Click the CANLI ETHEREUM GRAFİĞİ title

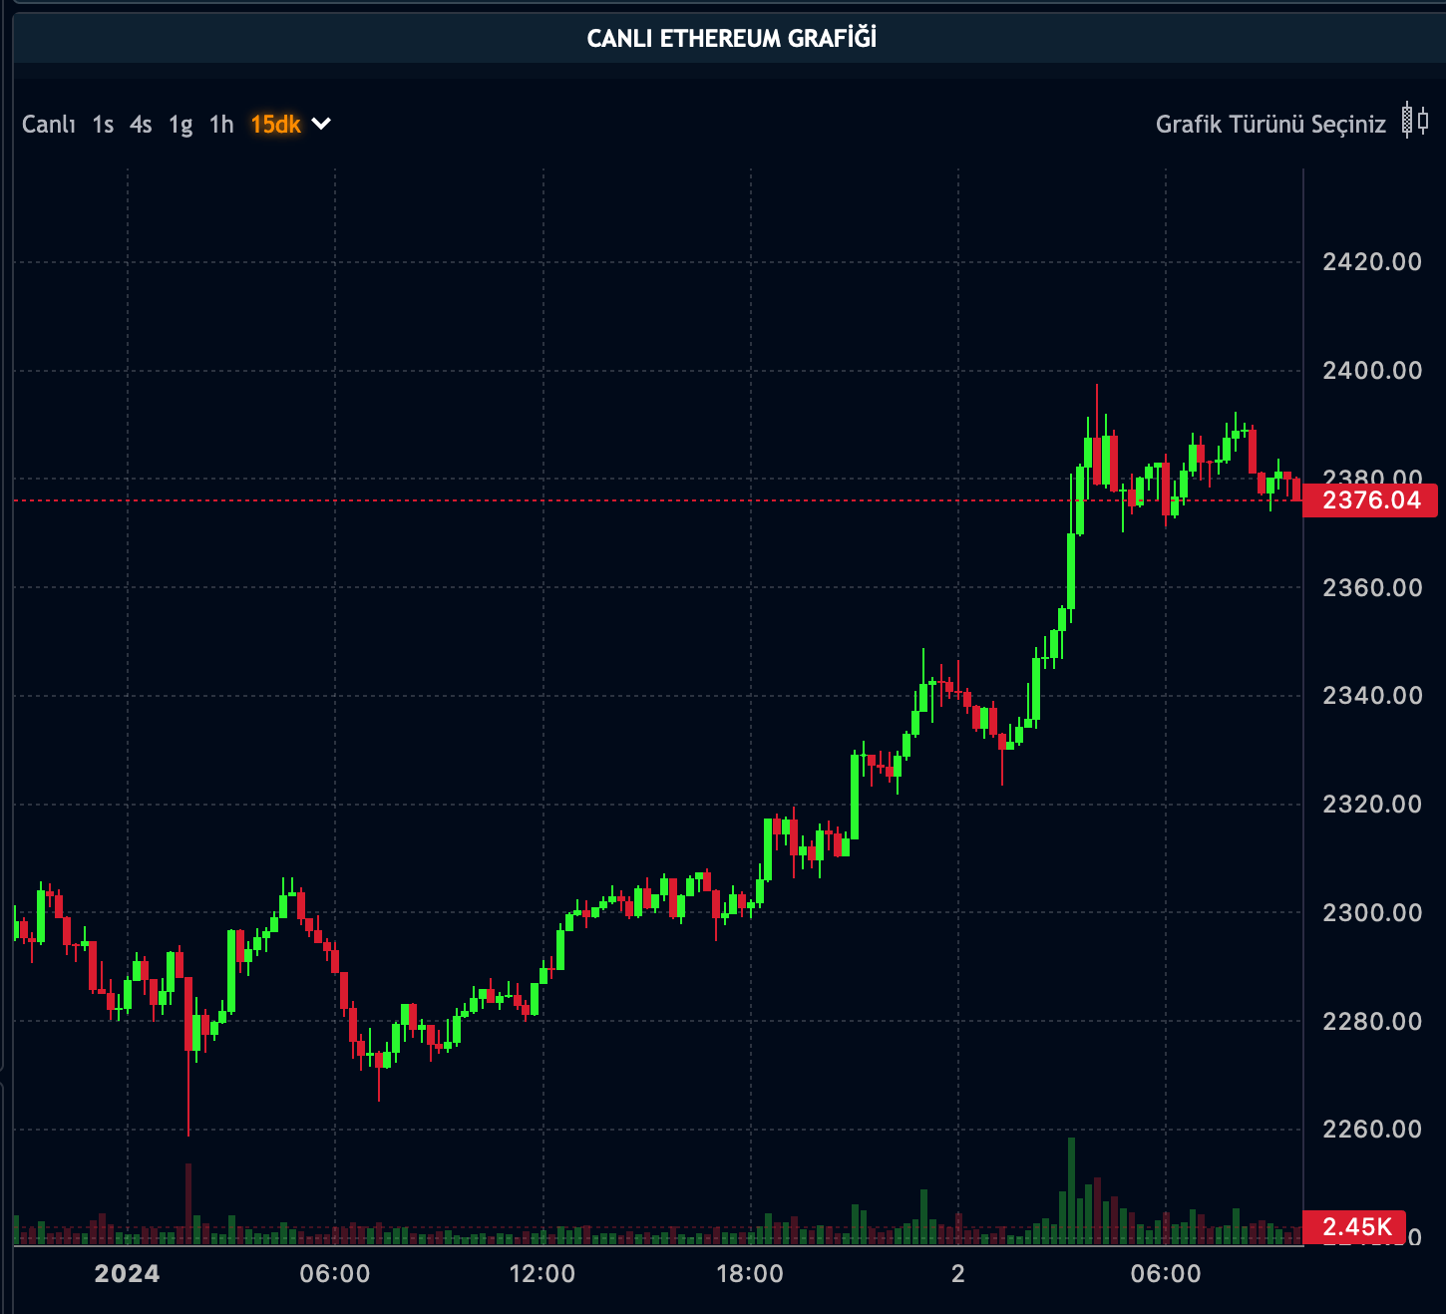tap(732, 38)
